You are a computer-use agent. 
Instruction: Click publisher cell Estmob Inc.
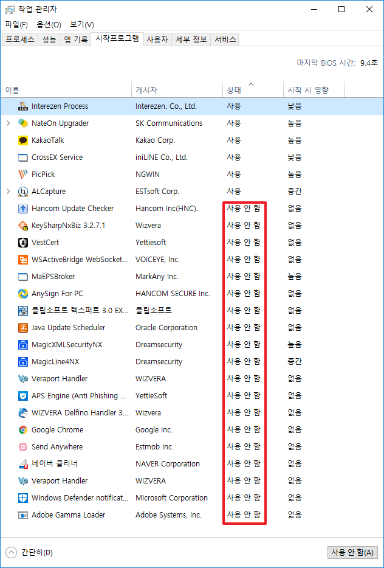point(154,447)
